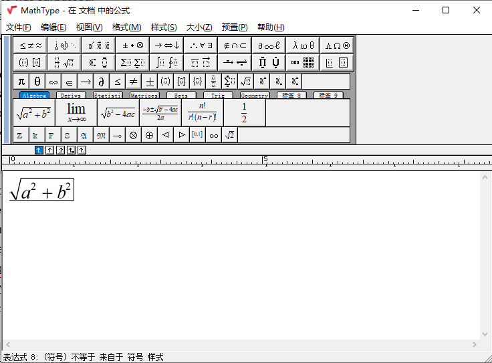Viewport: 492px width, 363px height.
Task: Open the miscellaneous symbols palette (∂∞ℓ)
Action: click(x=269, y=45)
